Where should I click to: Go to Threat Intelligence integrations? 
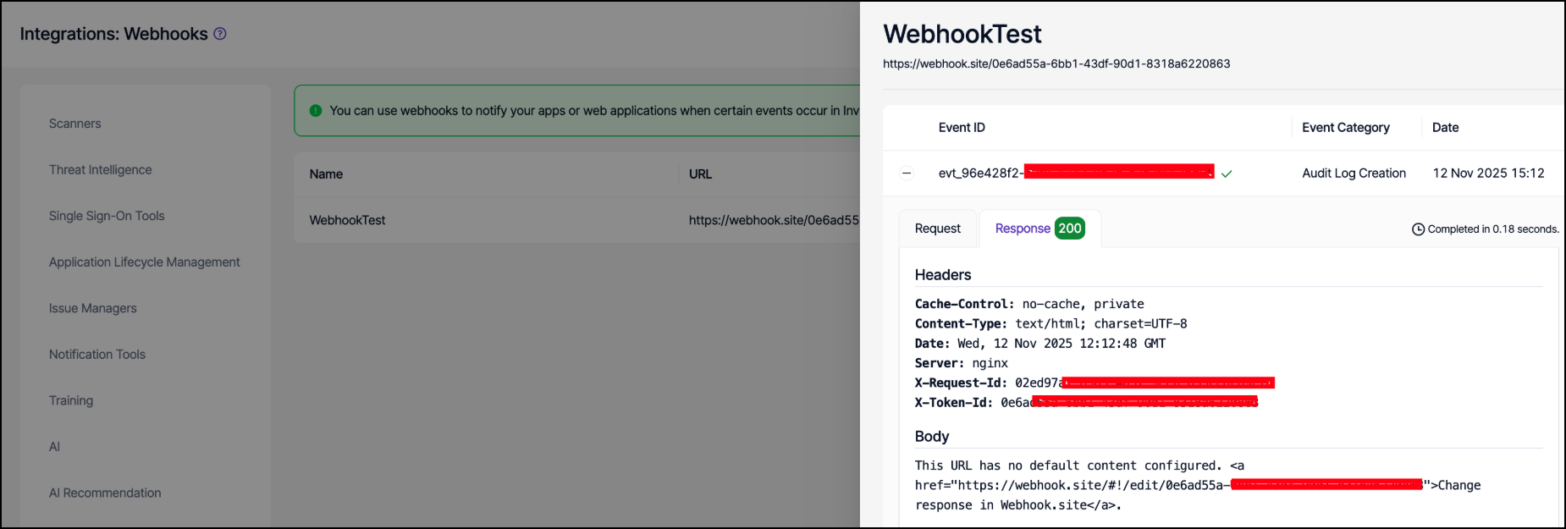pyautogui.click(x=100, y=170)
